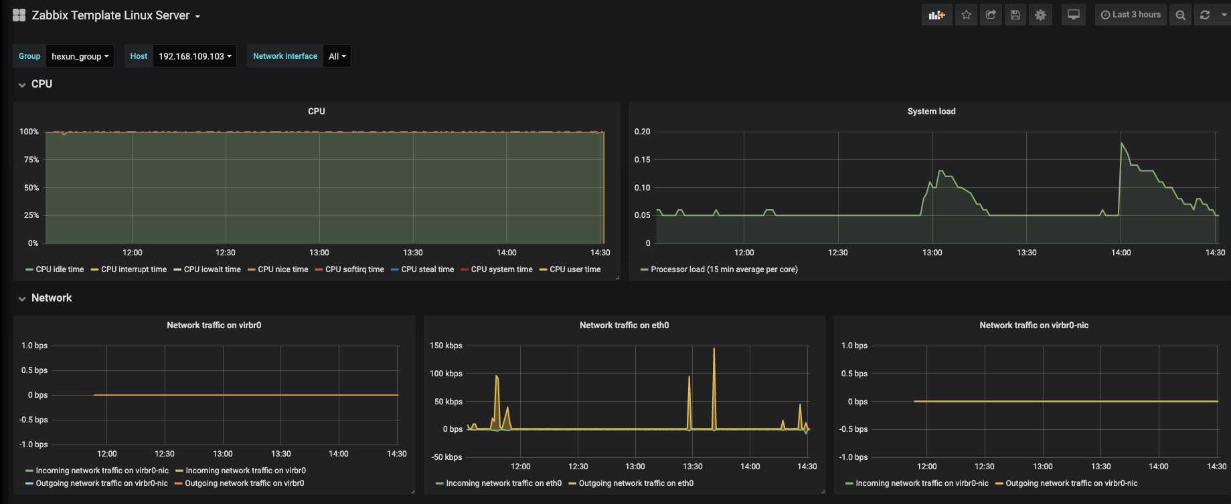Click the 150 kbps peak in eth0 graph
This screenshot has height=504, width=1231.
point(714,349)
